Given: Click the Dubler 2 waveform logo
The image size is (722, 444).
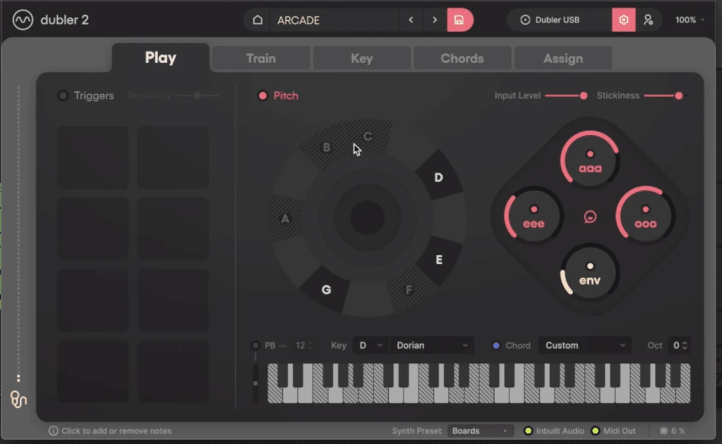Looking at the screenshot, I should 23,20.
